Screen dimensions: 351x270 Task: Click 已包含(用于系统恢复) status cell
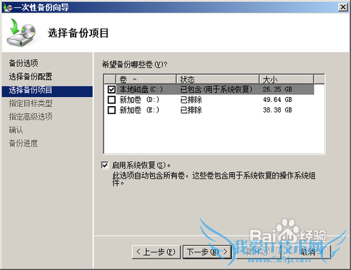(x=216, y=89)
